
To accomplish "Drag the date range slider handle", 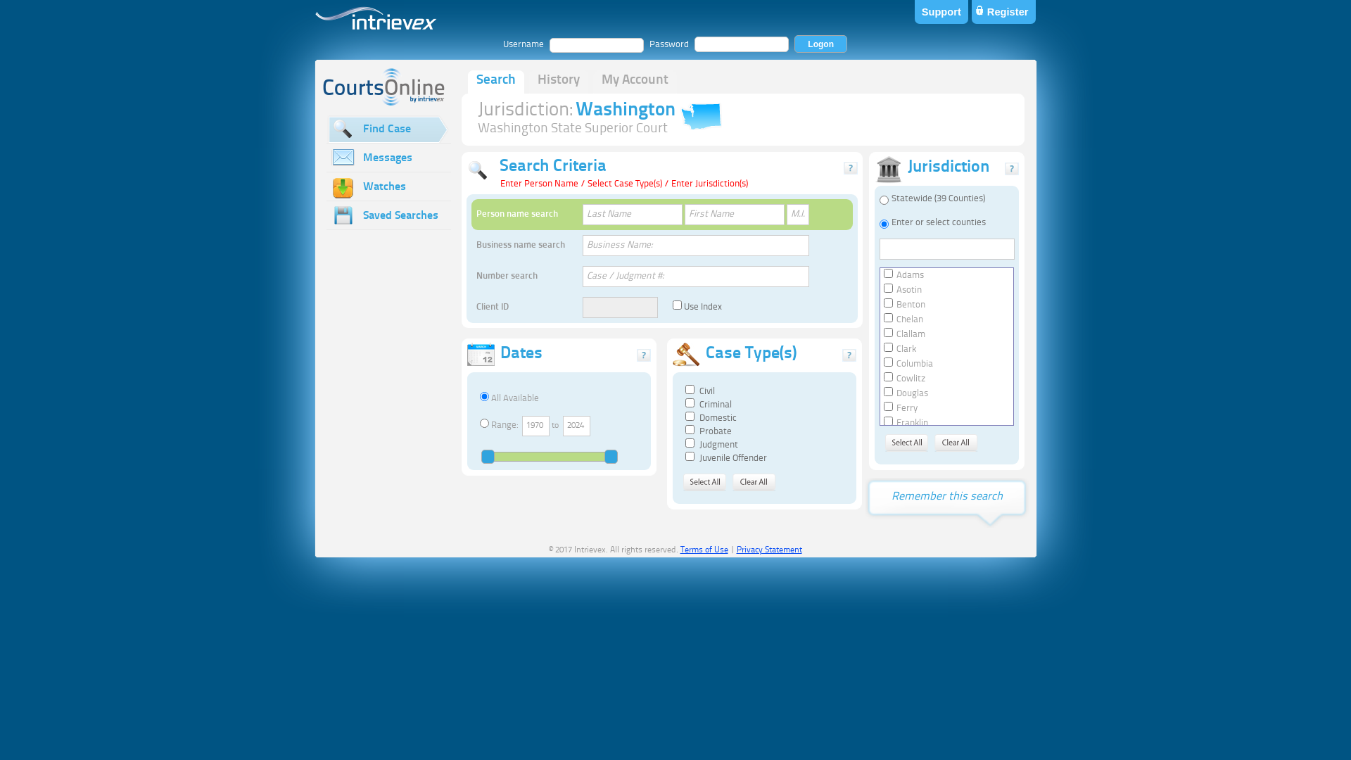I will (x=488, y=457).
